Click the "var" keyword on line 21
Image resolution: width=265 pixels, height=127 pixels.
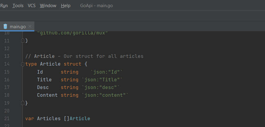point(30,118)
